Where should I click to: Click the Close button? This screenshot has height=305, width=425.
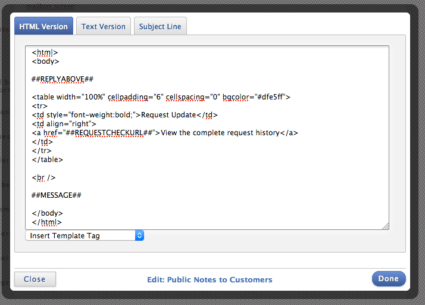click(35, 279)
